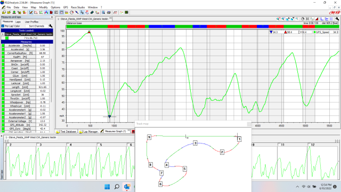Image resolution: width=341 pixels, height=192 pixels.
Task: Click the GPS_Speed green legend dot
Action: [314, 32]
